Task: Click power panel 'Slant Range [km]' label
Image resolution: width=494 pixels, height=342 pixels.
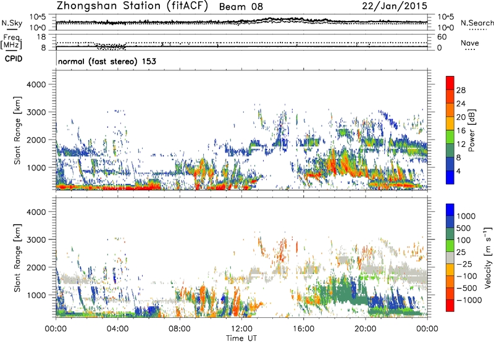Action: (x=17, y=130)
